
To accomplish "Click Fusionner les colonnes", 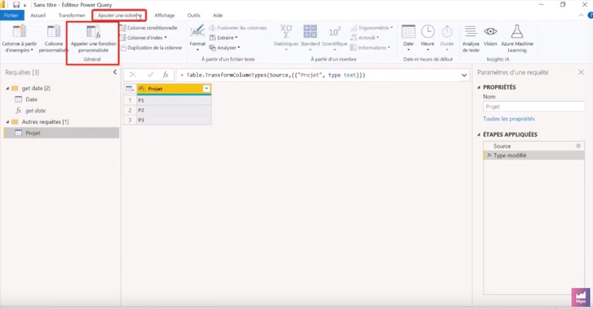I will 238,28.
